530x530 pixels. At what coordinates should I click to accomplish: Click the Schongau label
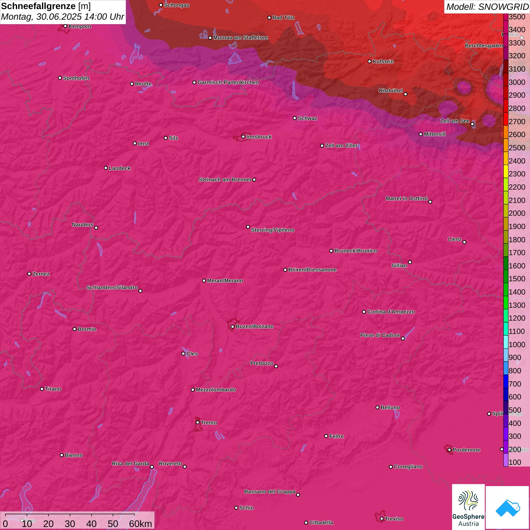point(176,5)
